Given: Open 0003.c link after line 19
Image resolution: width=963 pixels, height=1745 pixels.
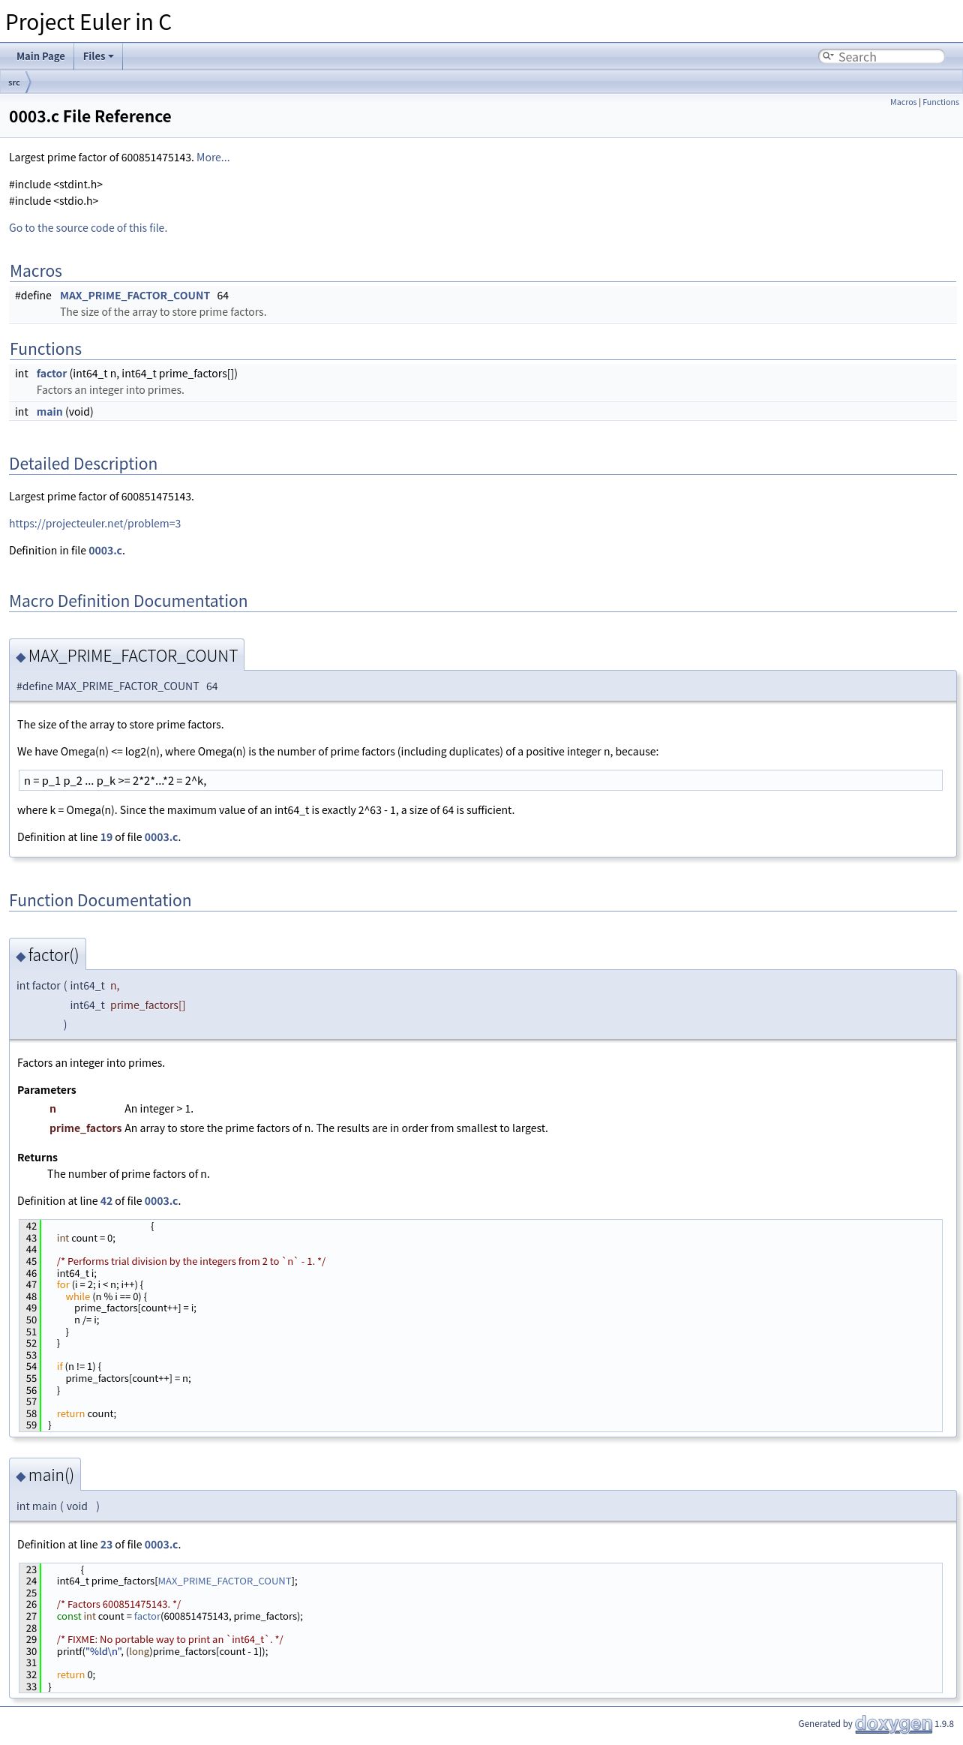Looking at the screenshot, I should [161, 837].
